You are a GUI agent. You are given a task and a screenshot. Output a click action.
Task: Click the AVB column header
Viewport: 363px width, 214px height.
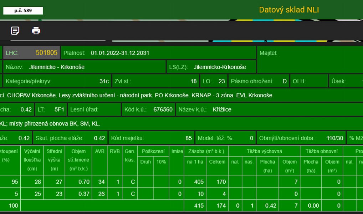[99, 160]
